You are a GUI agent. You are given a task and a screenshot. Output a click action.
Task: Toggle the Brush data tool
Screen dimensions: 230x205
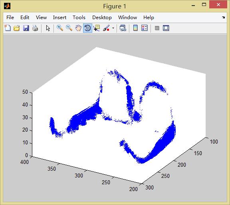(x=106, y=28)
